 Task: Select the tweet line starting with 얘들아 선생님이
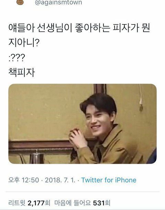[79, 28]
